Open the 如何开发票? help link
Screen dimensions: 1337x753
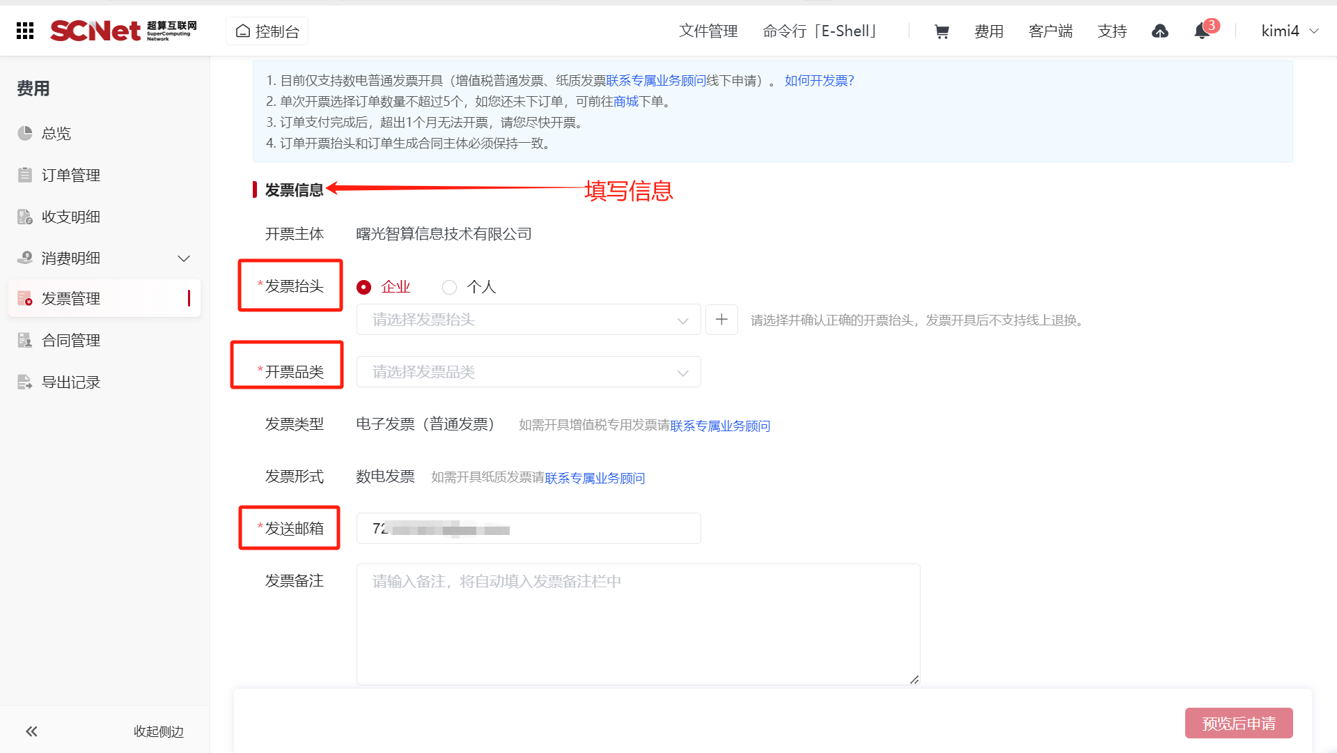click(819, 81)
